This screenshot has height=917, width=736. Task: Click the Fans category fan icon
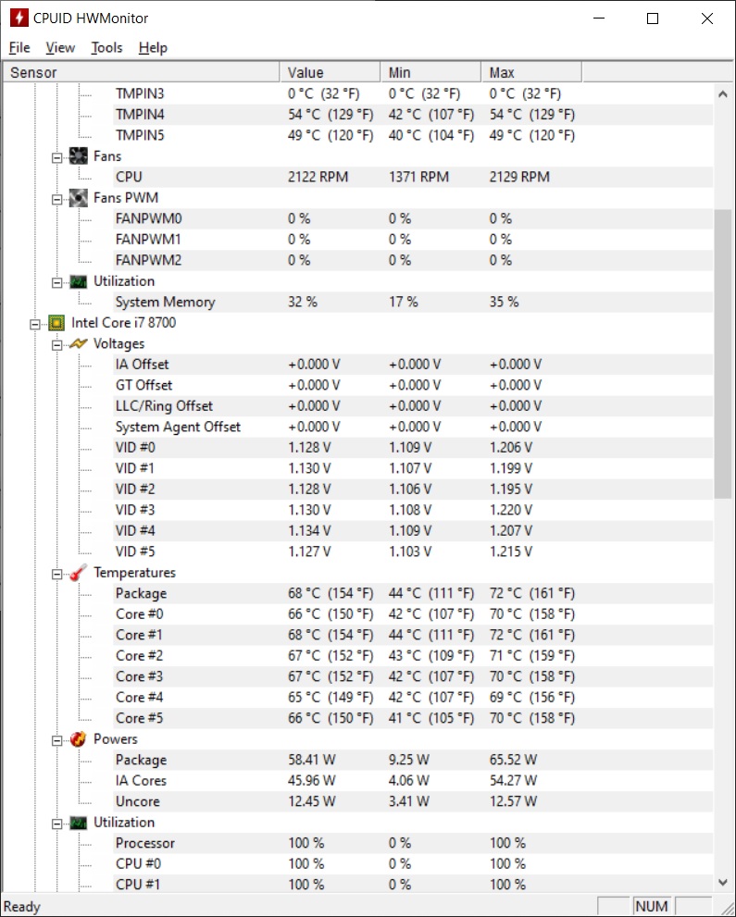79,156
